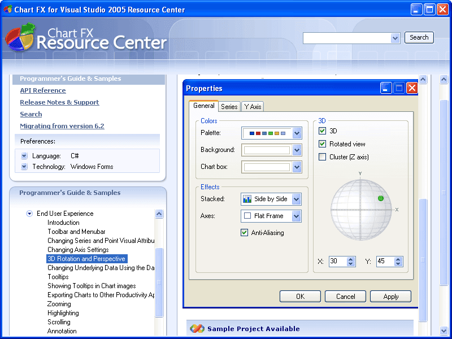The width and height of the screenshot is (452, 339).
Task: Click OK in Properties dialog
Action: tap(300, 296)
